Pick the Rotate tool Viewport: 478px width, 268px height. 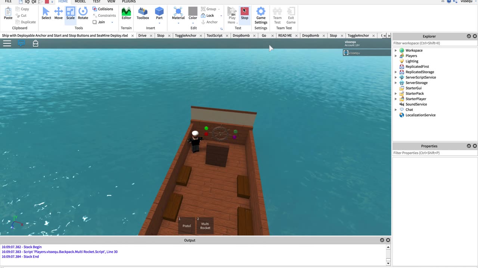83,13
